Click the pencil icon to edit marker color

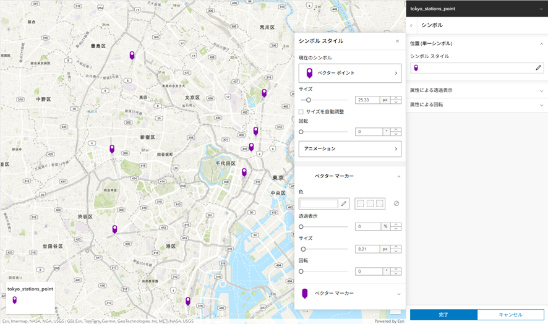click(x=344, y=203)
